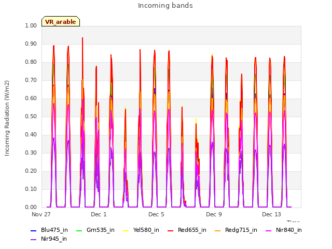Click the Dec 1 x-axis label
Viewport: 332px width, 249px height.
tap(99, 214)
